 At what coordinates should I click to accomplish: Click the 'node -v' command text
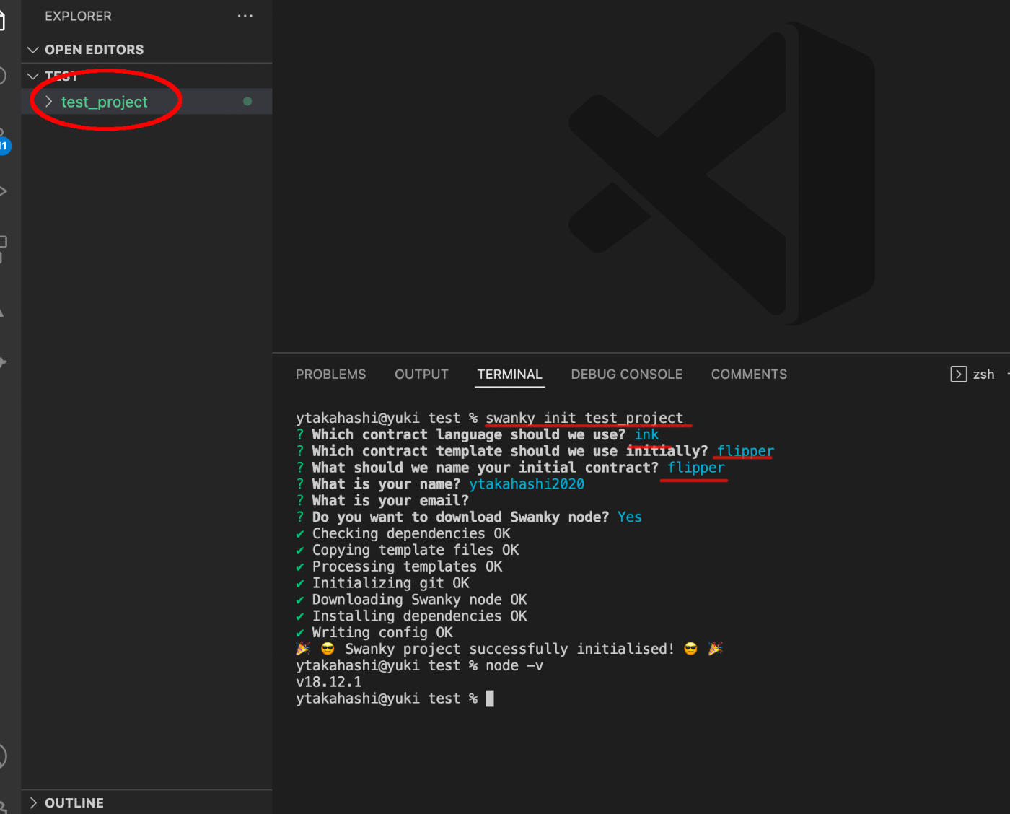point(514,666)
